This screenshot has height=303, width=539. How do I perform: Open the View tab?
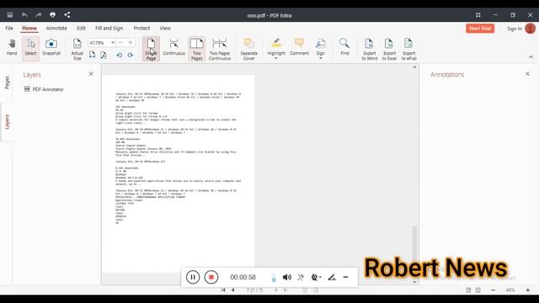pyautogui.click(x=165, y=28)
